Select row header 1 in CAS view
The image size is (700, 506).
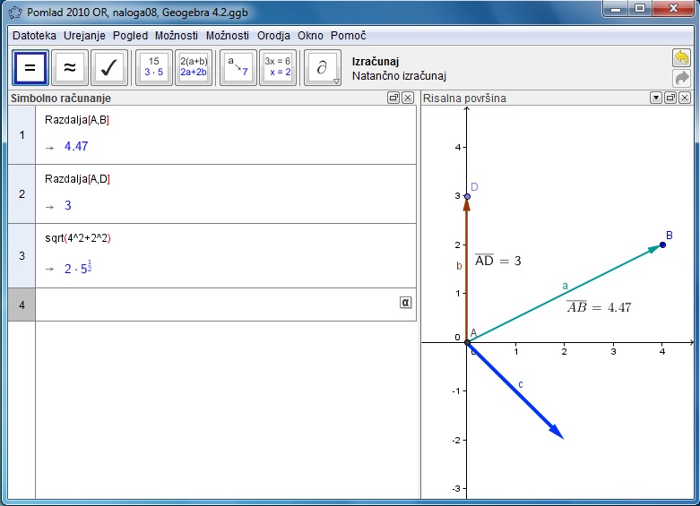22,135
